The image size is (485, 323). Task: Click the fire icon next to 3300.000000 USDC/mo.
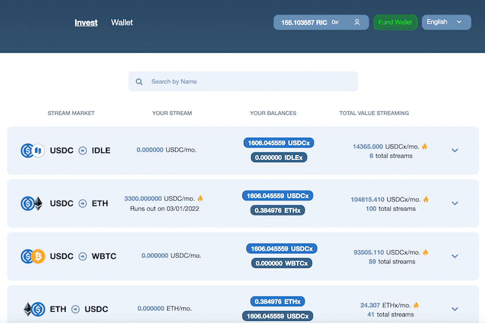pos(200,198)
